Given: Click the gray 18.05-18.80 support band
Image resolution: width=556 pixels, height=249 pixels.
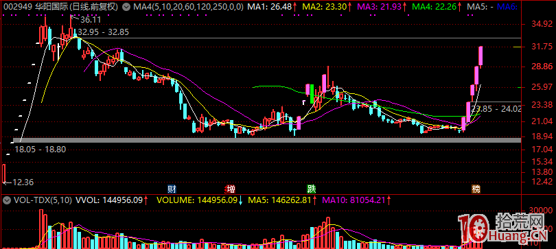Looking at the screenshot, I should 266,140.
